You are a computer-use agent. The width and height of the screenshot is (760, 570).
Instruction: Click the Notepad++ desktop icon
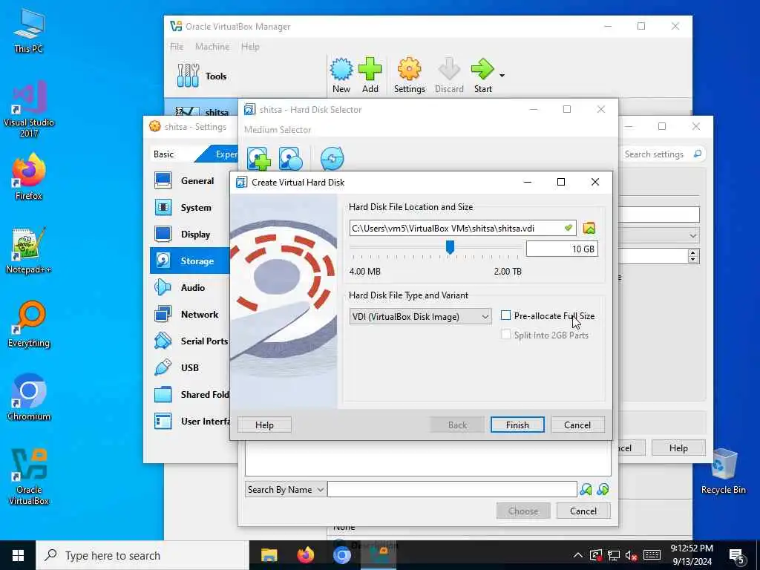[x=28, y=251]
